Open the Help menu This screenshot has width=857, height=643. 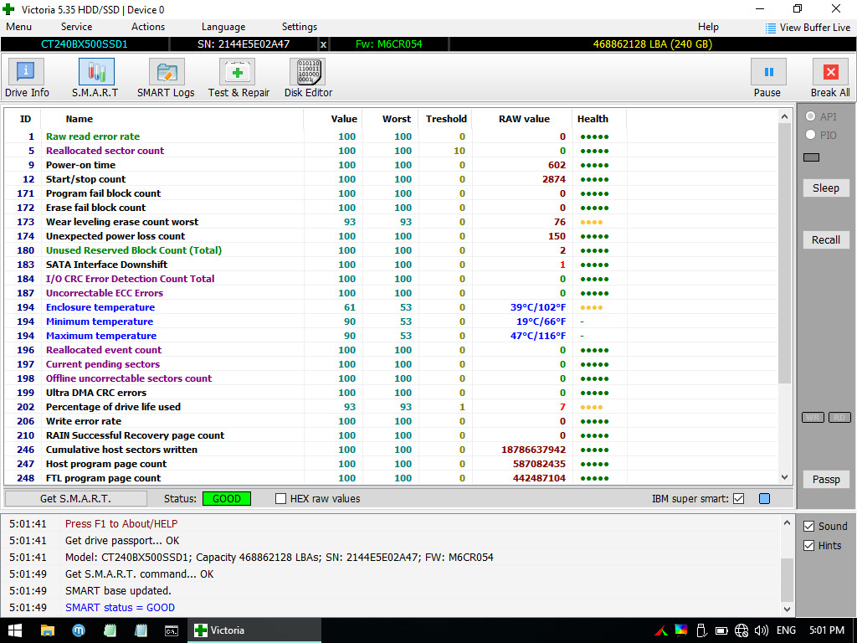[x=708, y=27]
